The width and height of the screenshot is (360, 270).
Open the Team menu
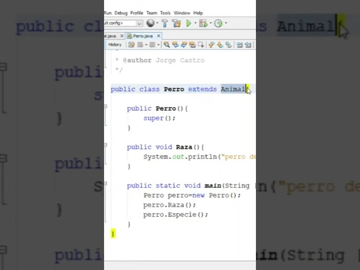[152, 13]
